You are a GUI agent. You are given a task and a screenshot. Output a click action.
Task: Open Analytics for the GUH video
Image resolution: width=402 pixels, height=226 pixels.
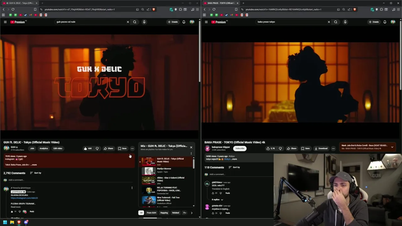point(44,148)
